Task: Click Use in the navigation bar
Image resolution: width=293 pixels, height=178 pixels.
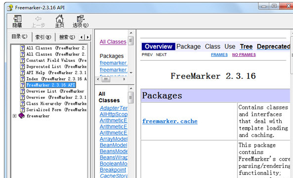Action: click(x=230, y=46)
